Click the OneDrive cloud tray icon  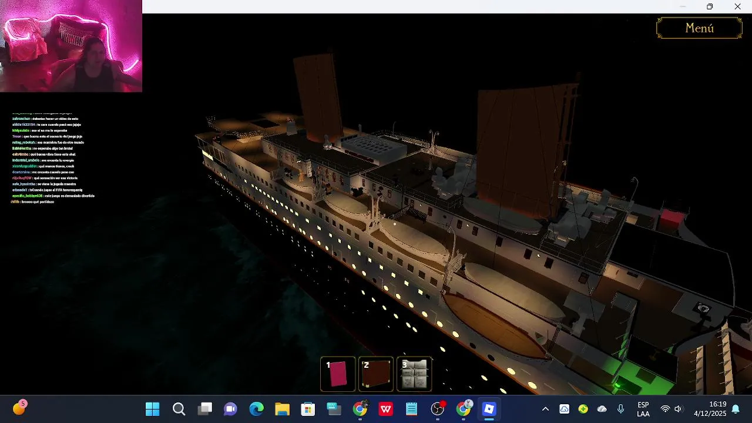click(x=602, y=409)
